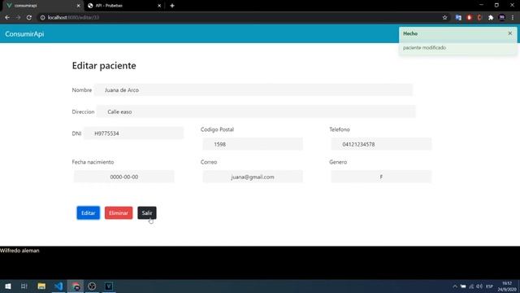The image size is (520, 293).
Task: Select the consumirapi tab
Action: [43, 6]
